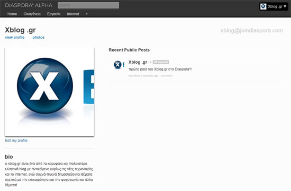Open the photos link

(39, 38)
